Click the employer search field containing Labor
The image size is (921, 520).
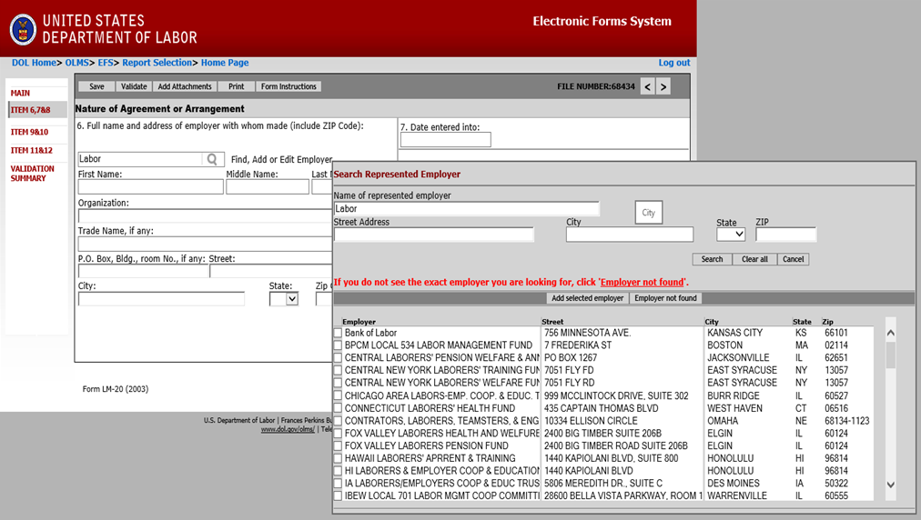pos(140,159)
